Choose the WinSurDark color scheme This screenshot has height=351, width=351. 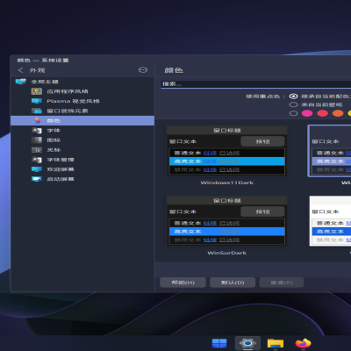point(227,226)
